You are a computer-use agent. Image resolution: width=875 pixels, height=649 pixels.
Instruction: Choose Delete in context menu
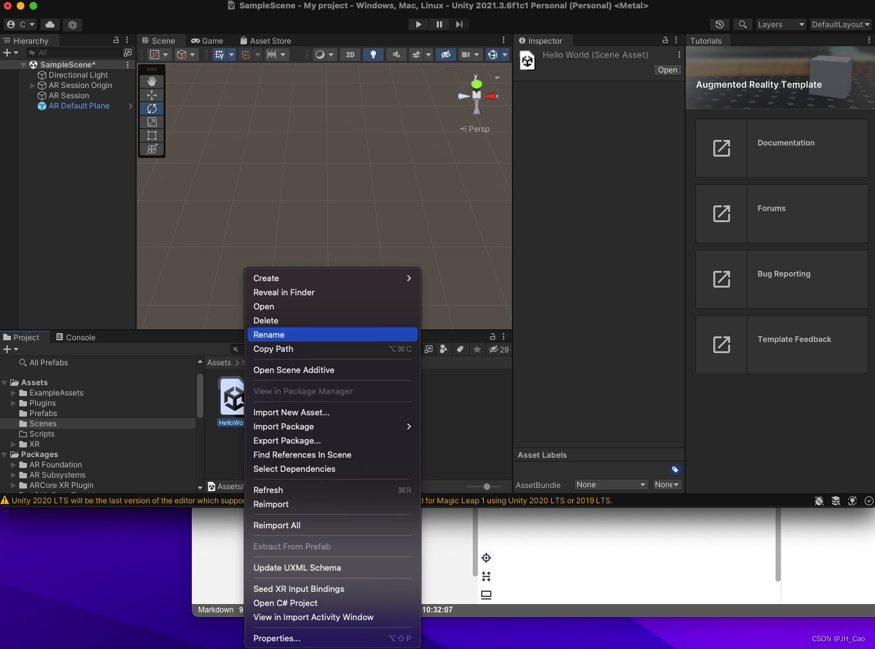point(332,320)
